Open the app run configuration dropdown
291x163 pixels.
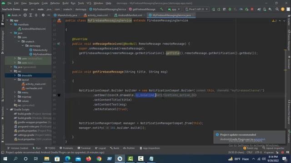pyautogui.click(x=174, y=9)
